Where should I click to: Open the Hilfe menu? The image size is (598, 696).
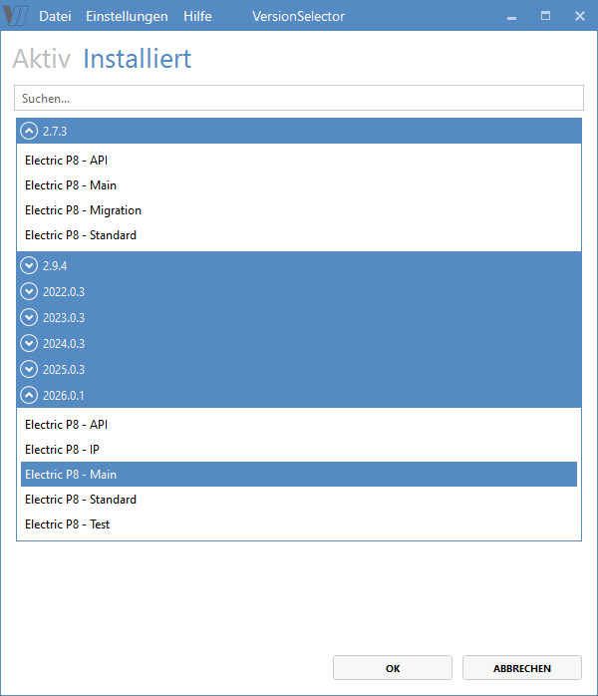[197, 16]
